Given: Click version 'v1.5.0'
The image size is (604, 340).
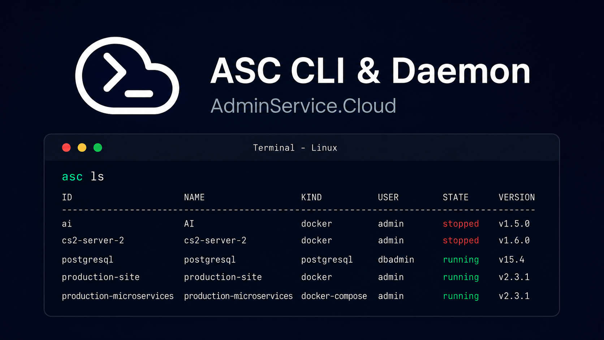Looking at the screenshot, I should (x=514, y=224).
